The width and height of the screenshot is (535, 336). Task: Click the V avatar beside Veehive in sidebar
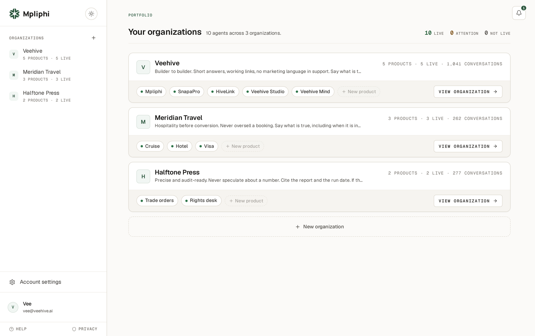pyautogui.click(x=14, y=54)
